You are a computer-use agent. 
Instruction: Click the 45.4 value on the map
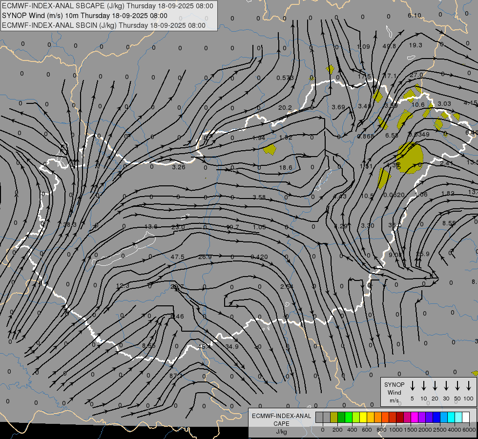coord(204,346)
